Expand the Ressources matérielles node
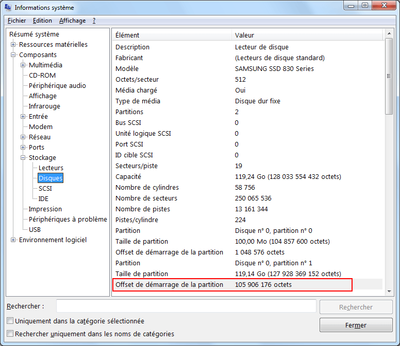The image size is (400, 346). [x=13, y=45]
